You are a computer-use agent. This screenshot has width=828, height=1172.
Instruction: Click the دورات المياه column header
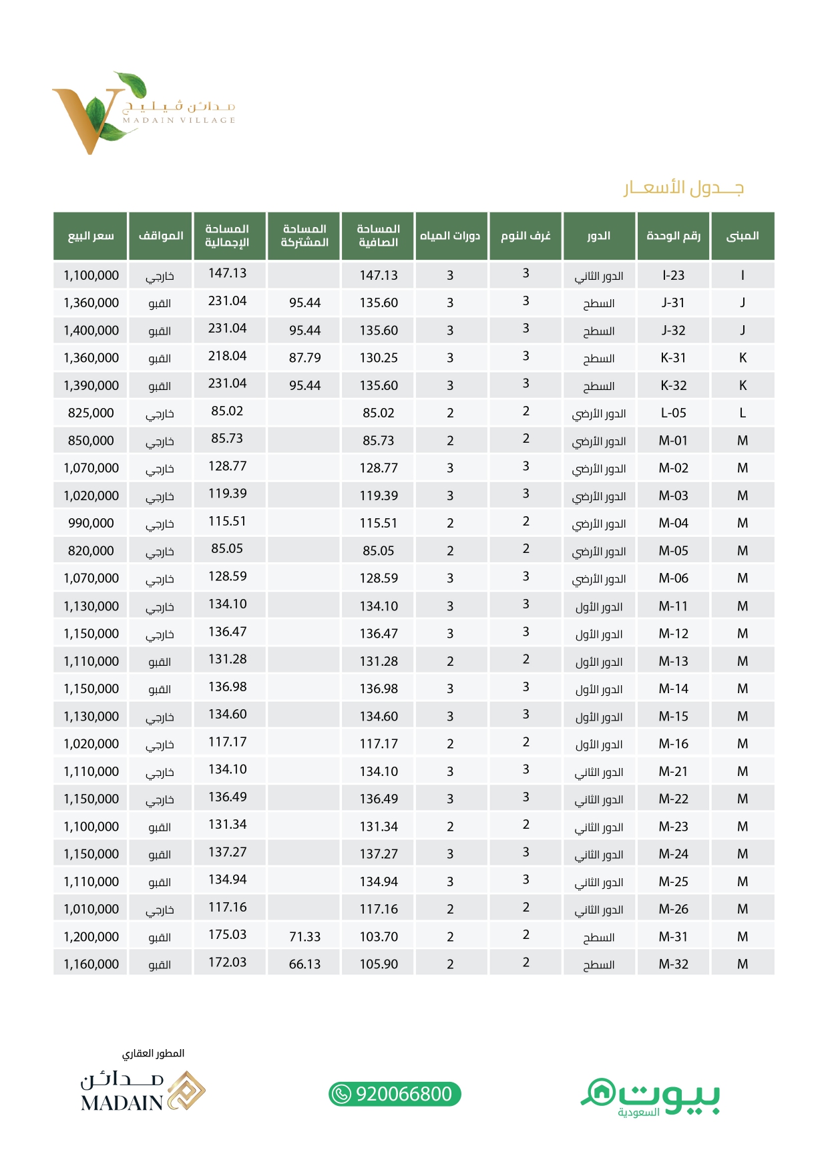(x=450, y=236)
